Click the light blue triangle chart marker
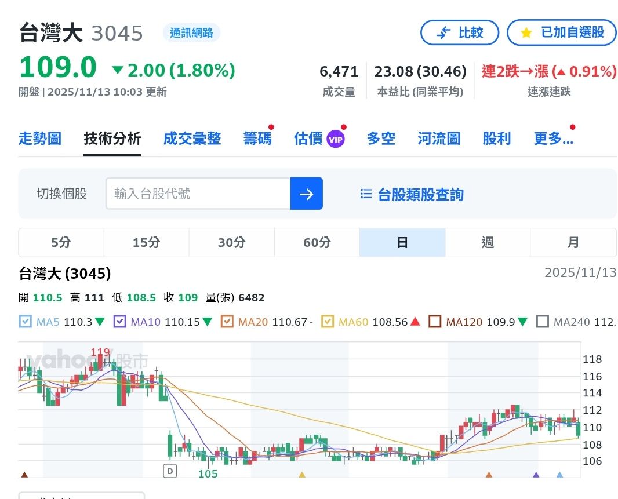The image size is (618, 499). pyautogui.click(x=559, y=475)
